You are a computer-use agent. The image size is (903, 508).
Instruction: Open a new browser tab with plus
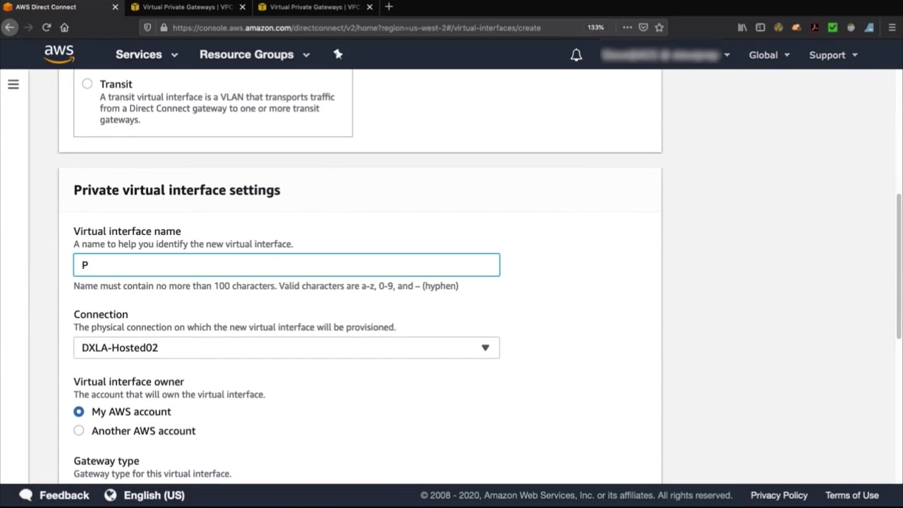pyautogui.click(x=389, y=7)
